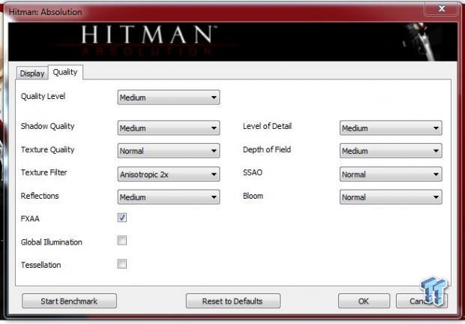Image resolution: width=465 pixels, height=324 pixels.
Task: Enable the Global Illumination checkbox
Action: pyautogui.click(x=122, y=241)
